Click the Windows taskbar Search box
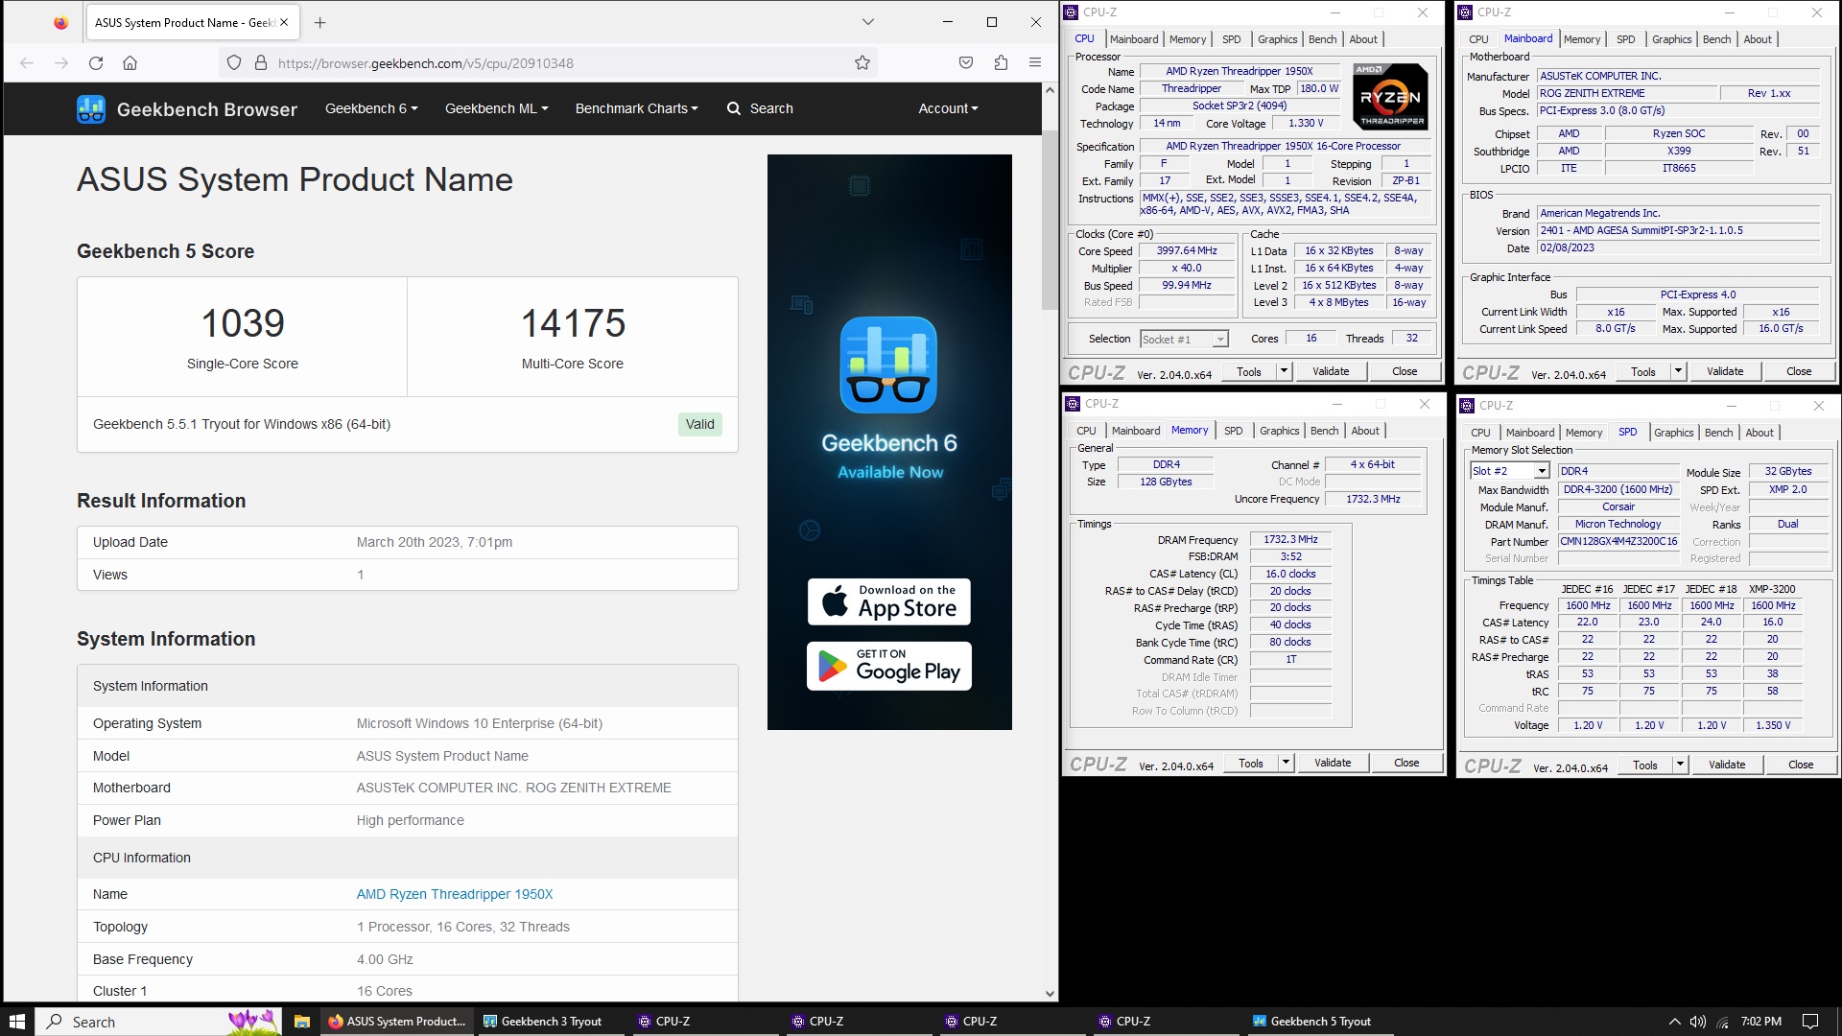This screenshot has width=1842, height=1036. click(159, 1022)
